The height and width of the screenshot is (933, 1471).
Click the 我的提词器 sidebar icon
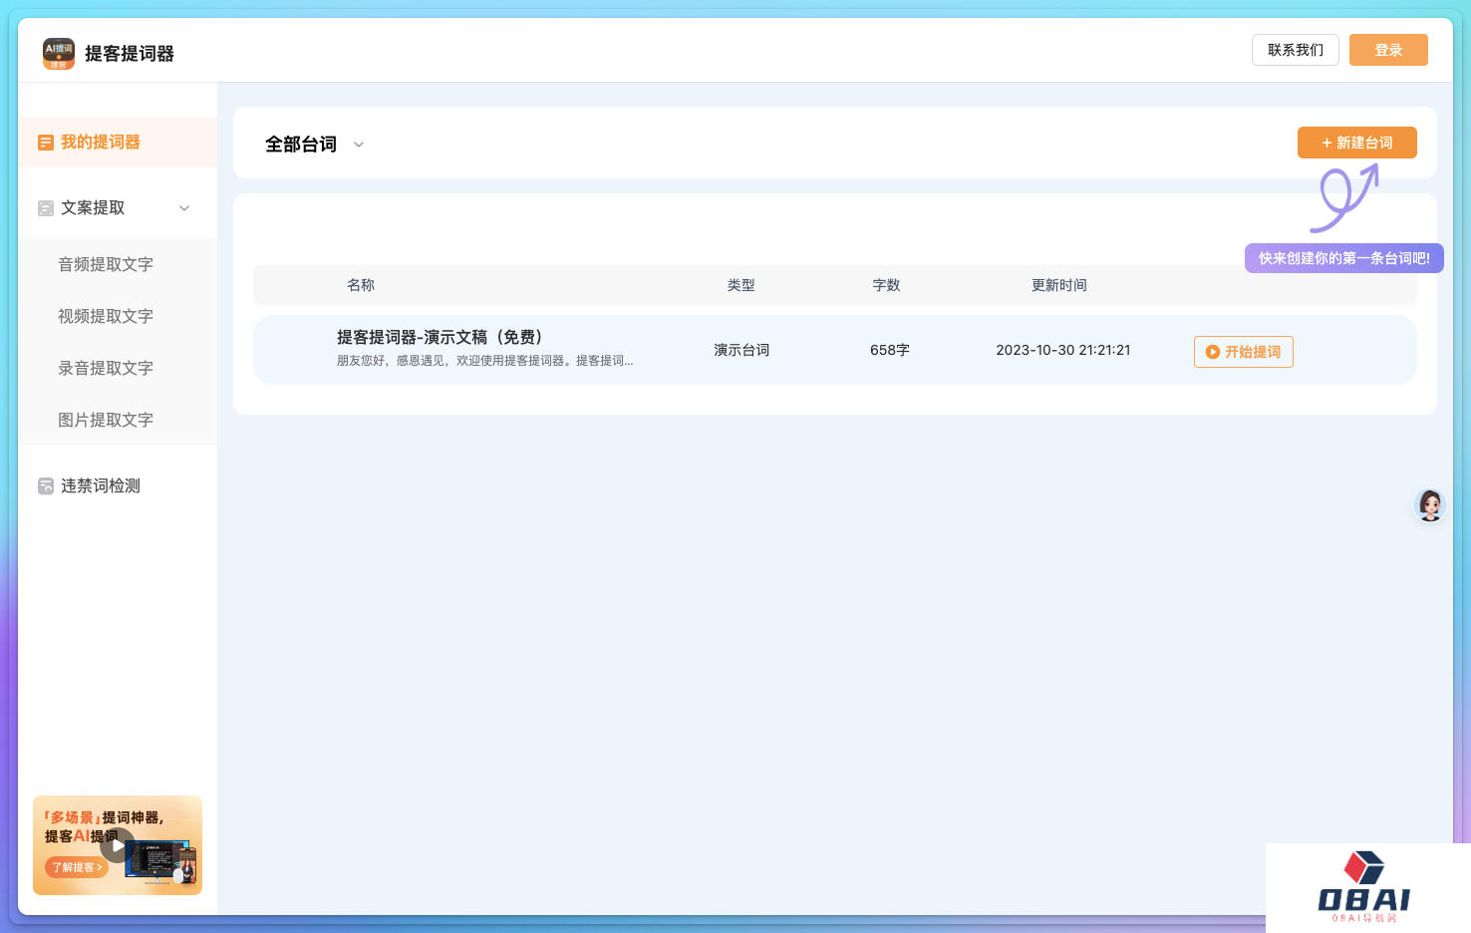click(x=46, y=143)
